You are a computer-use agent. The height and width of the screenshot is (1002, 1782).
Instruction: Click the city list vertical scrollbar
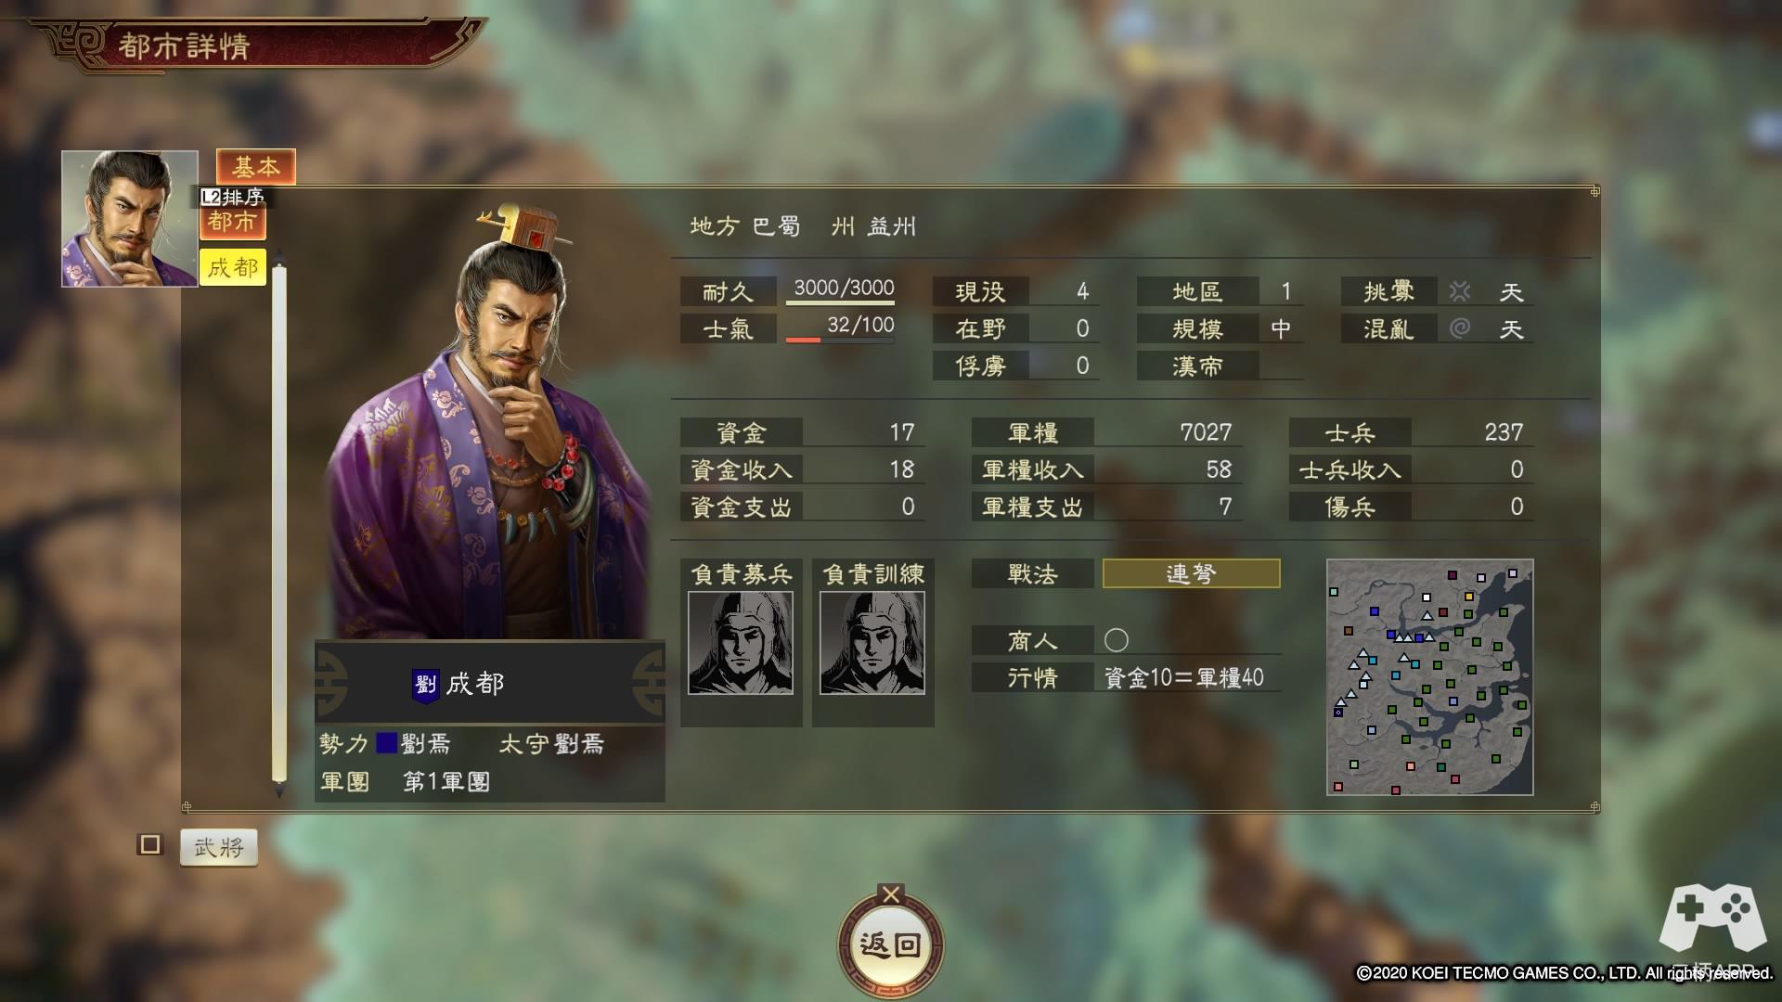tap(278, 524)
